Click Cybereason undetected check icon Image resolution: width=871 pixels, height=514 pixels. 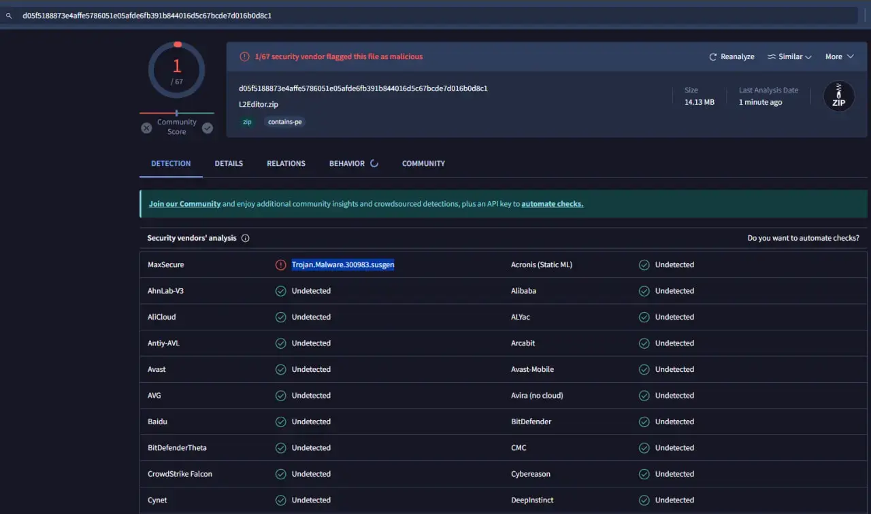pos(644,475)
